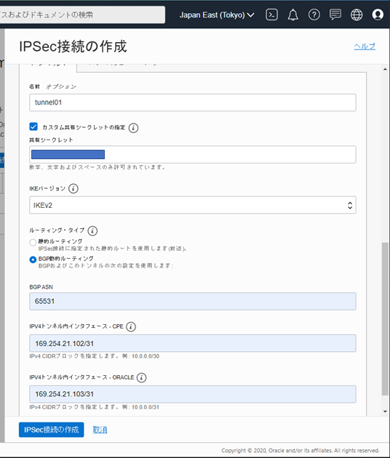Show info for routing type
This screenshot has width=390, height=458.
92,230
